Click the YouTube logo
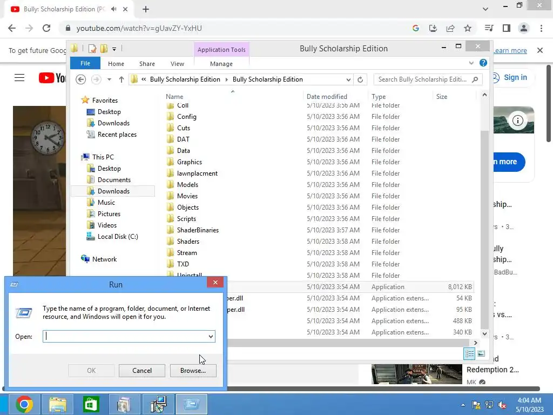 click(52, 78)
